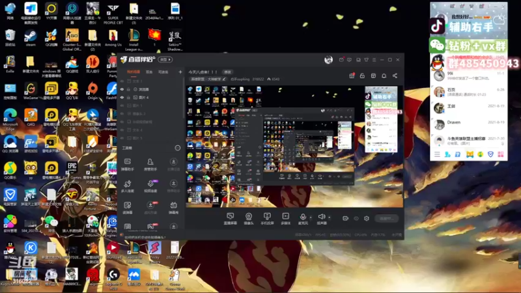This screenshot has width=521, height=293.
Task: Select the 浏览器 source row
Action: [150, 89]
